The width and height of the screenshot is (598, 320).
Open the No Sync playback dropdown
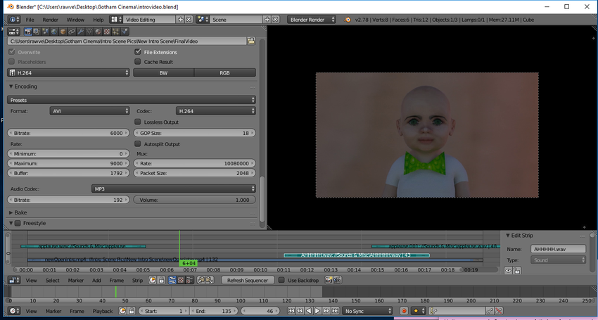[x=368, y=311]
